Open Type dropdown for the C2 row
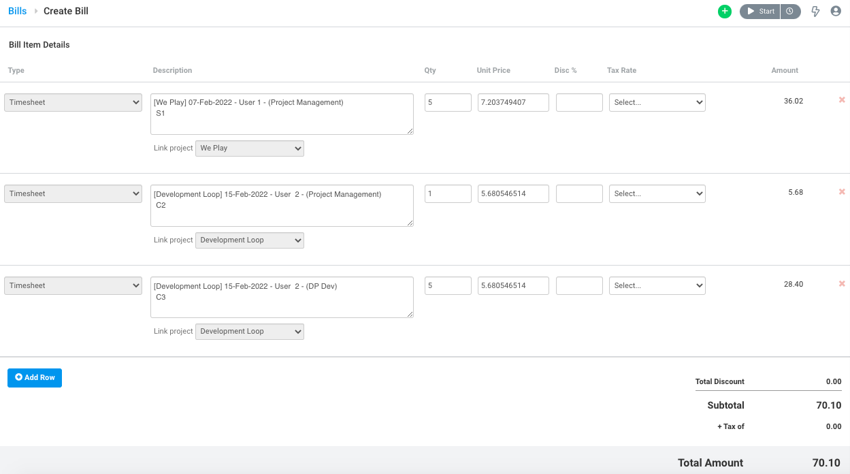The width and height of the screenshot is (850, 474). pyautogui.click(x=73, y=194)
